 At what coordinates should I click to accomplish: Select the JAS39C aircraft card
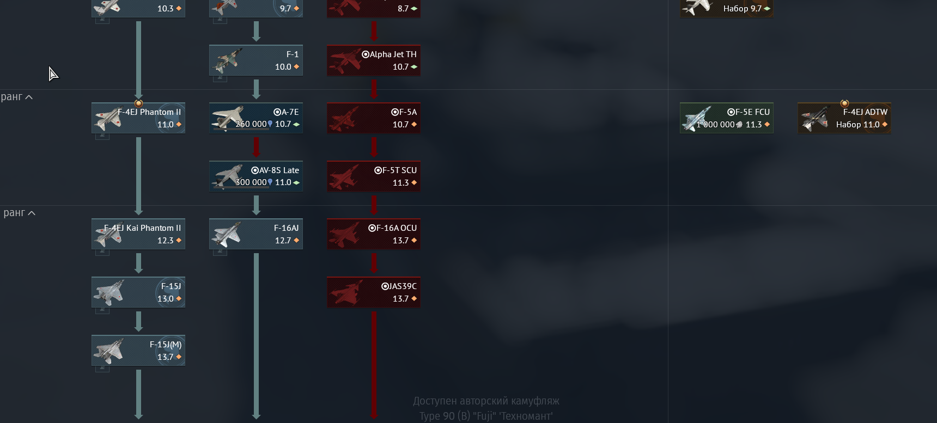click(374, 292)
